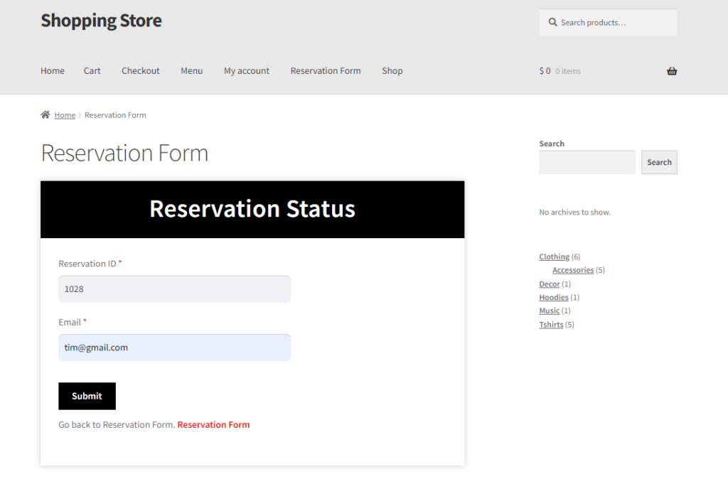Open the Hoodies category link
The image size is (728, 479).
click(x=553, y=298)
